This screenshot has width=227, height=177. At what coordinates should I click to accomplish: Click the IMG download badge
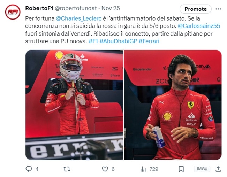(202, 169)
